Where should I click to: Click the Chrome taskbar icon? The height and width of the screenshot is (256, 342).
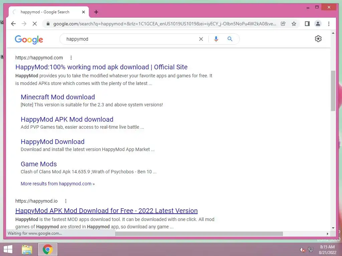coord(48,249)
